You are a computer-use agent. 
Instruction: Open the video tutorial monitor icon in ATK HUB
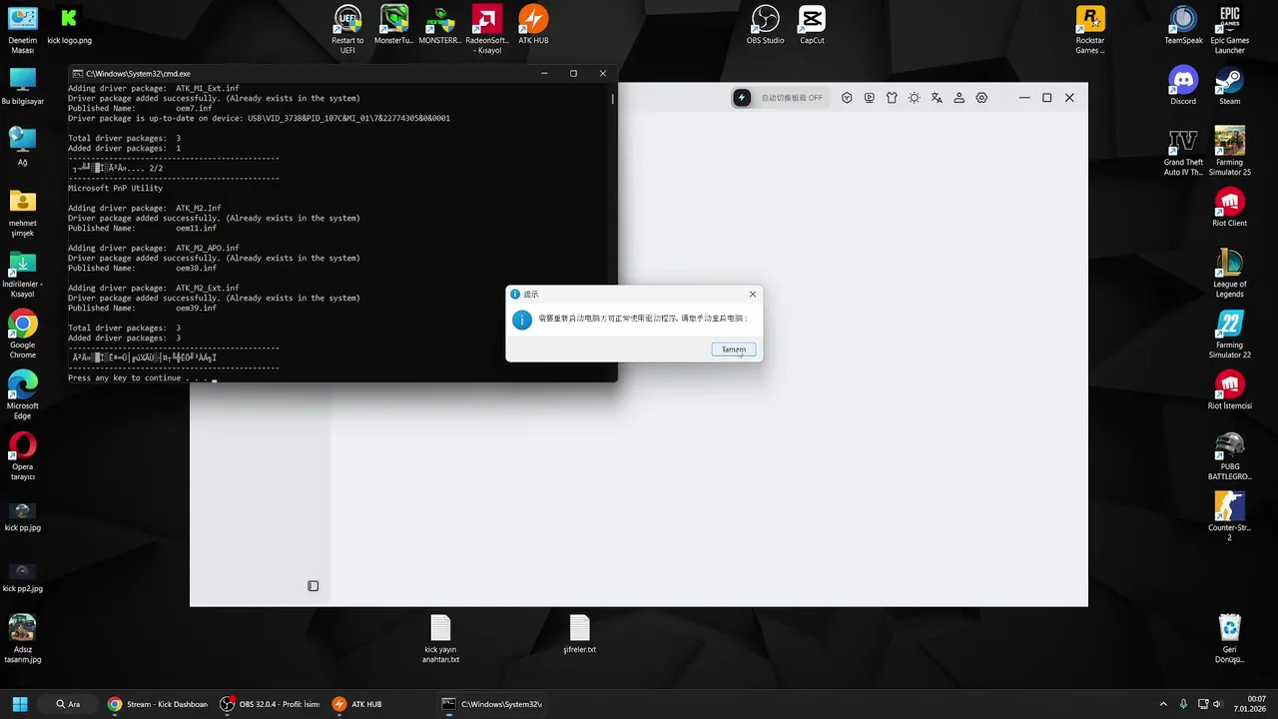pyautogui.click(x=870, y=98)
